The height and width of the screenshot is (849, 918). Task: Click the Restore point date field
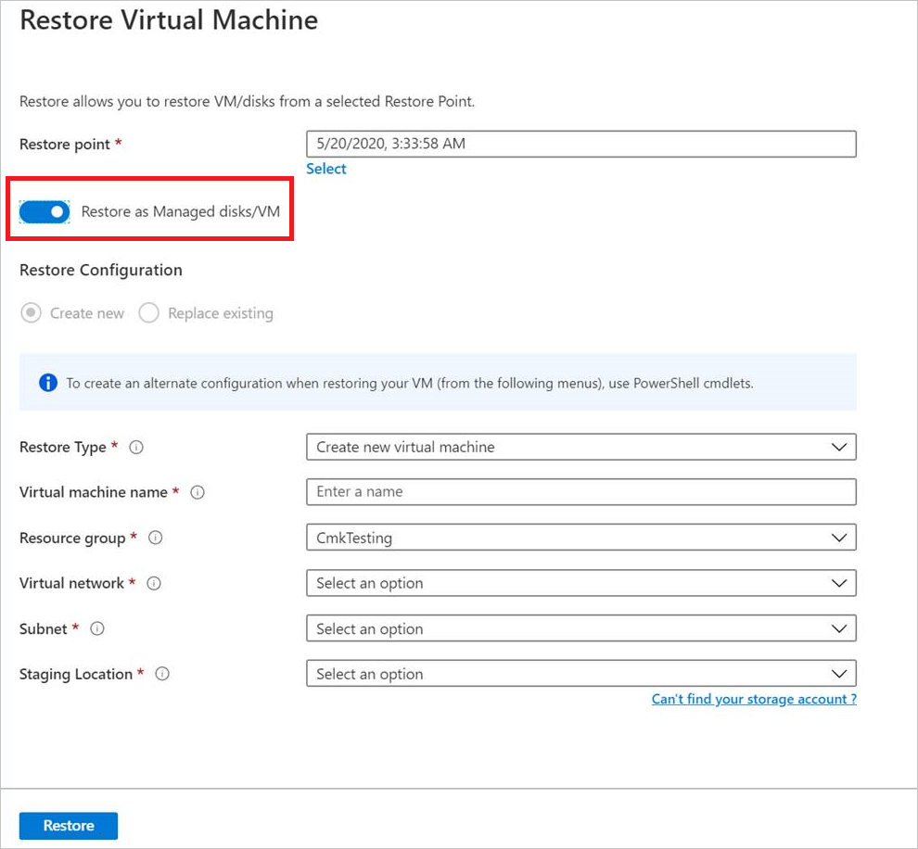coord(580,144)
